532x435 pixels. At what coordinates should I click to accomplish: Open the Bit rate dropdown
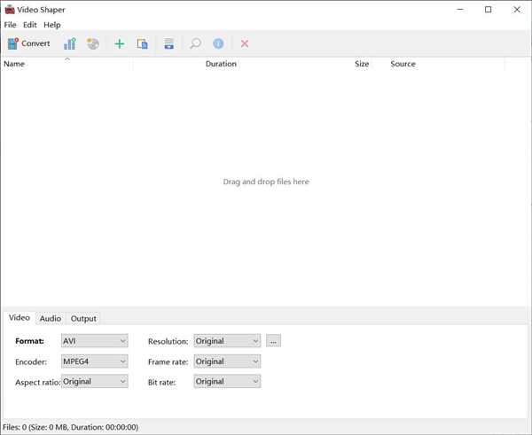pos(227,382)
